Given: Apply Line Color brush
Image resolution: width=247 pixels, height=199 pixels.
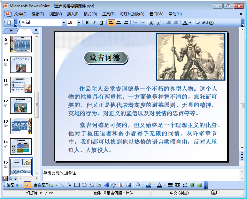Looking at the screenshot, I should pos(149,185).
